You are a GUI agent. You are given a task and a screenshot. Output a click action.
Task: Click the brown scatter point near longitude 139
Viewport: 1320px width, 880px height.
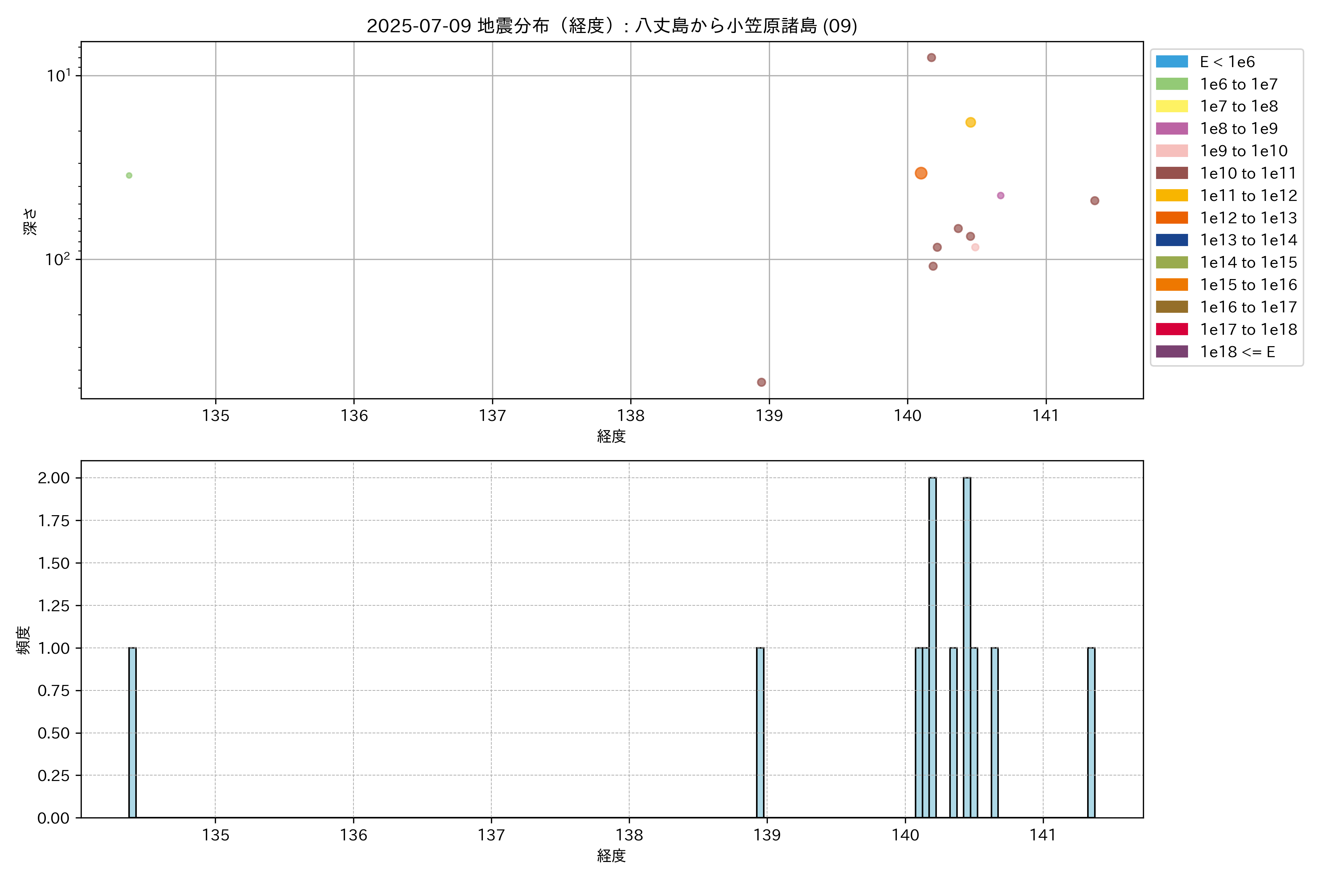[x=761, y=382]
